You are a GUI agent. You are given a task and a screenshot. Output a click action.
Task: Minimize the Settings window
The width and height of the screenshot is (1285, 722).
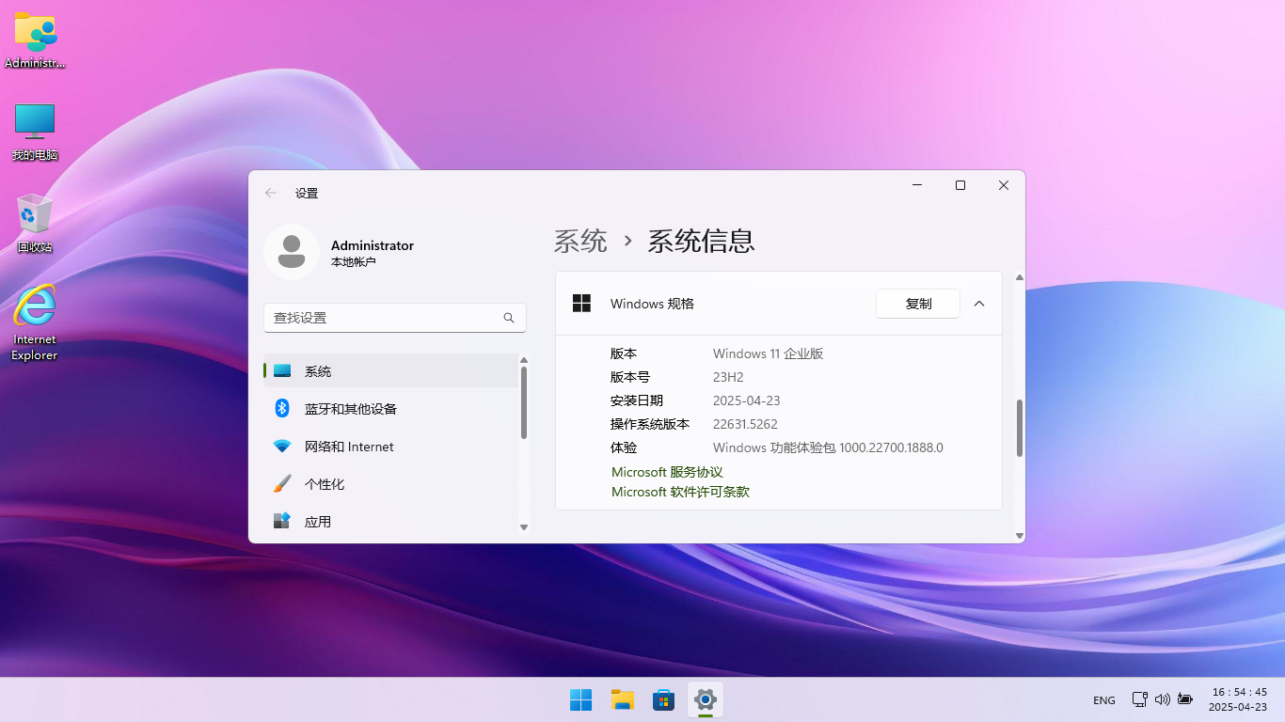[917, 185]
